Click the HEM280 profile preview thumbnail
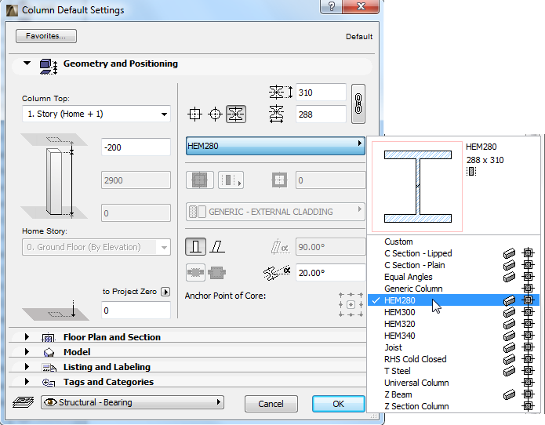 pyautogui.click(x=417, y=187)
